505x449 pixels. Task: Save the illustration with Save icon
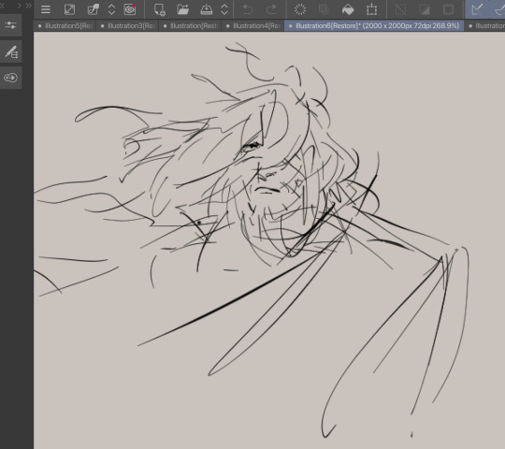pyautogui.click(x=207, y=9)
